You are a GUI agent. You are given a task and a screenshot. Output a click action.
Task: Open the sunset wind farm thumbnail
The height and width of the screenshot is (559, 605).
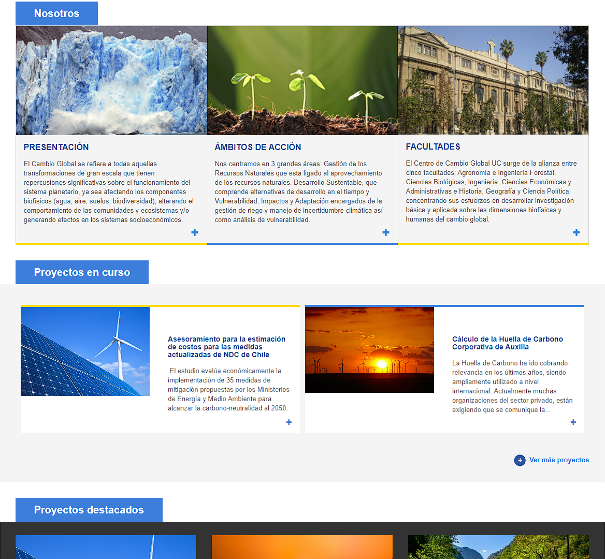click(370, 350)
